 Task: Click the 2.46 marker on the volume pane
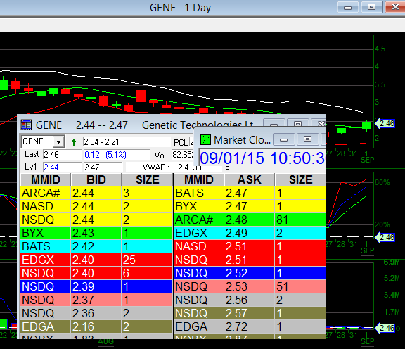(x=385, y=328)
